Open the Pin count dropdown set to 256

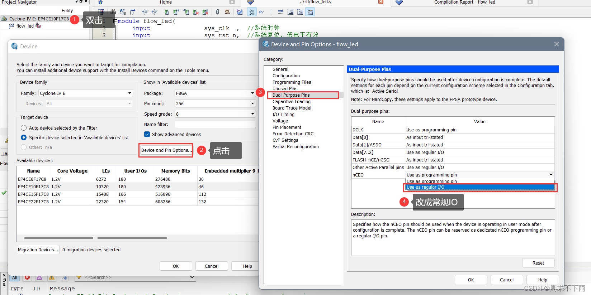(x=215, y=103)
